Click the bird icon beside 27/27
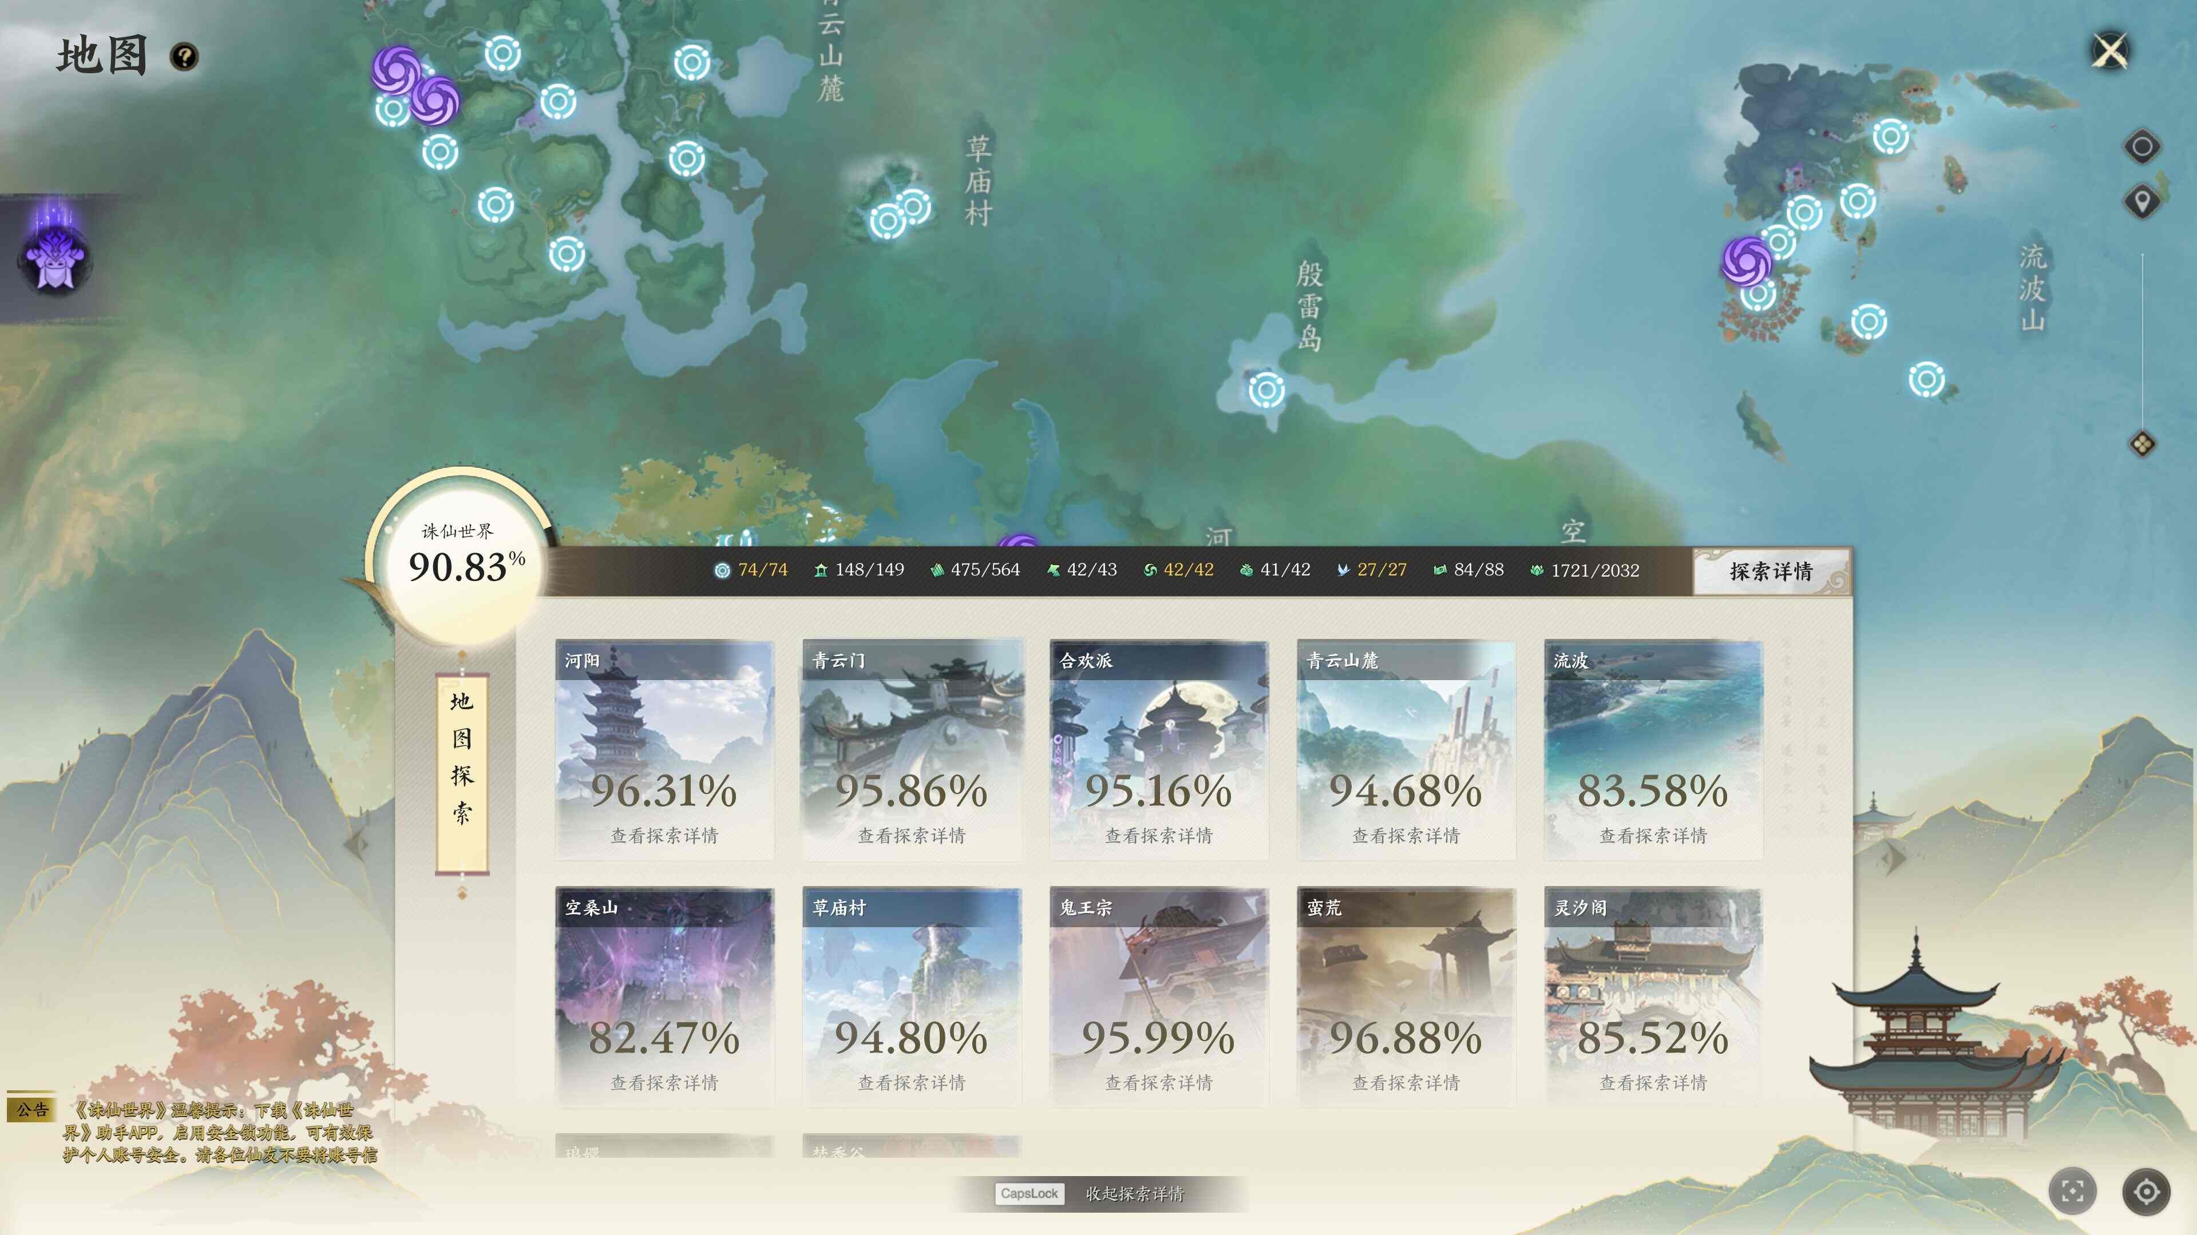Viewport: 2197px width, 1235px height. point(1343,570)
